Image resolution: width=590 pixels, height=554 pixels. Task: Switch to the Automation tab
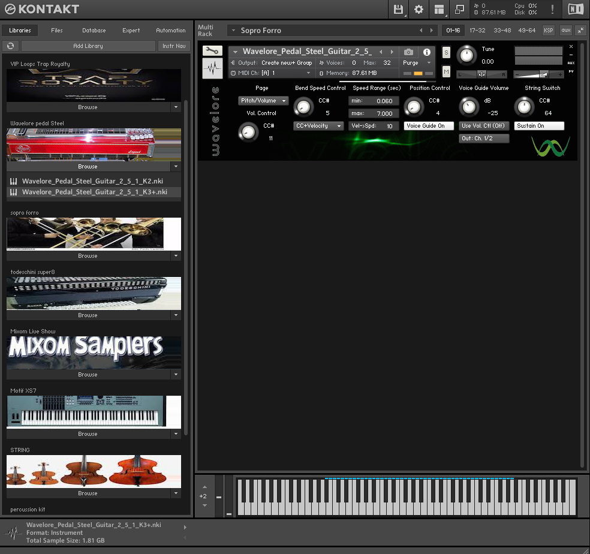[x=171, y=31]
